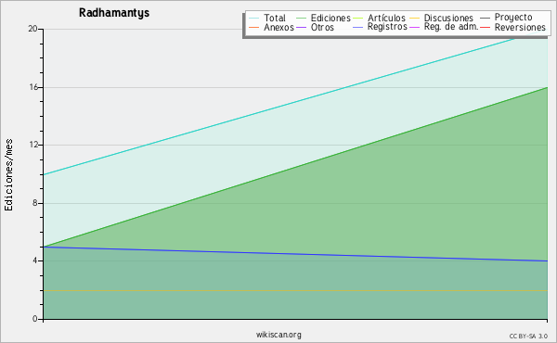Click the wikiscan.org label below chart

click(x=278, y=335)
